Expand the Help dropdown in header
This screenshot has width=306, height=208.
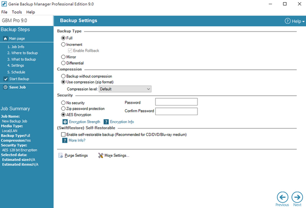[x=294, y=21]
